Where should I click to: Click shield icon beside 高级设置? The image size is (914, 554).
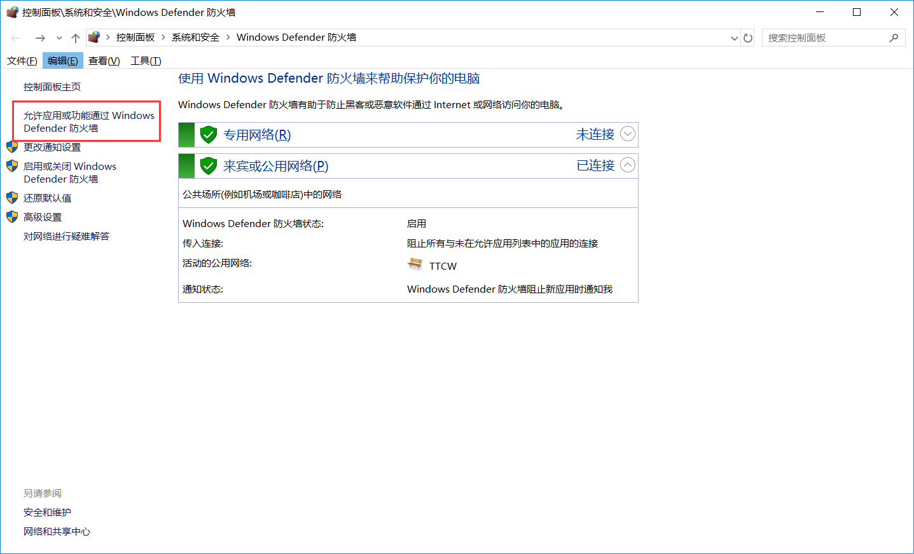pos(12,217)
